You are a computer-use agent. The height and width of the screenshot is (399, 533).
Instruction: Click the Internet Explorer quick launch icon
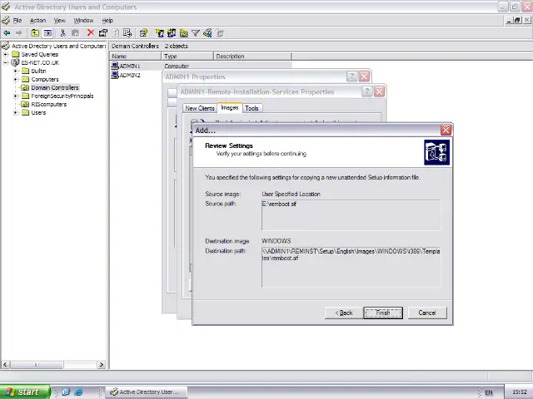[x=78, y=392]
